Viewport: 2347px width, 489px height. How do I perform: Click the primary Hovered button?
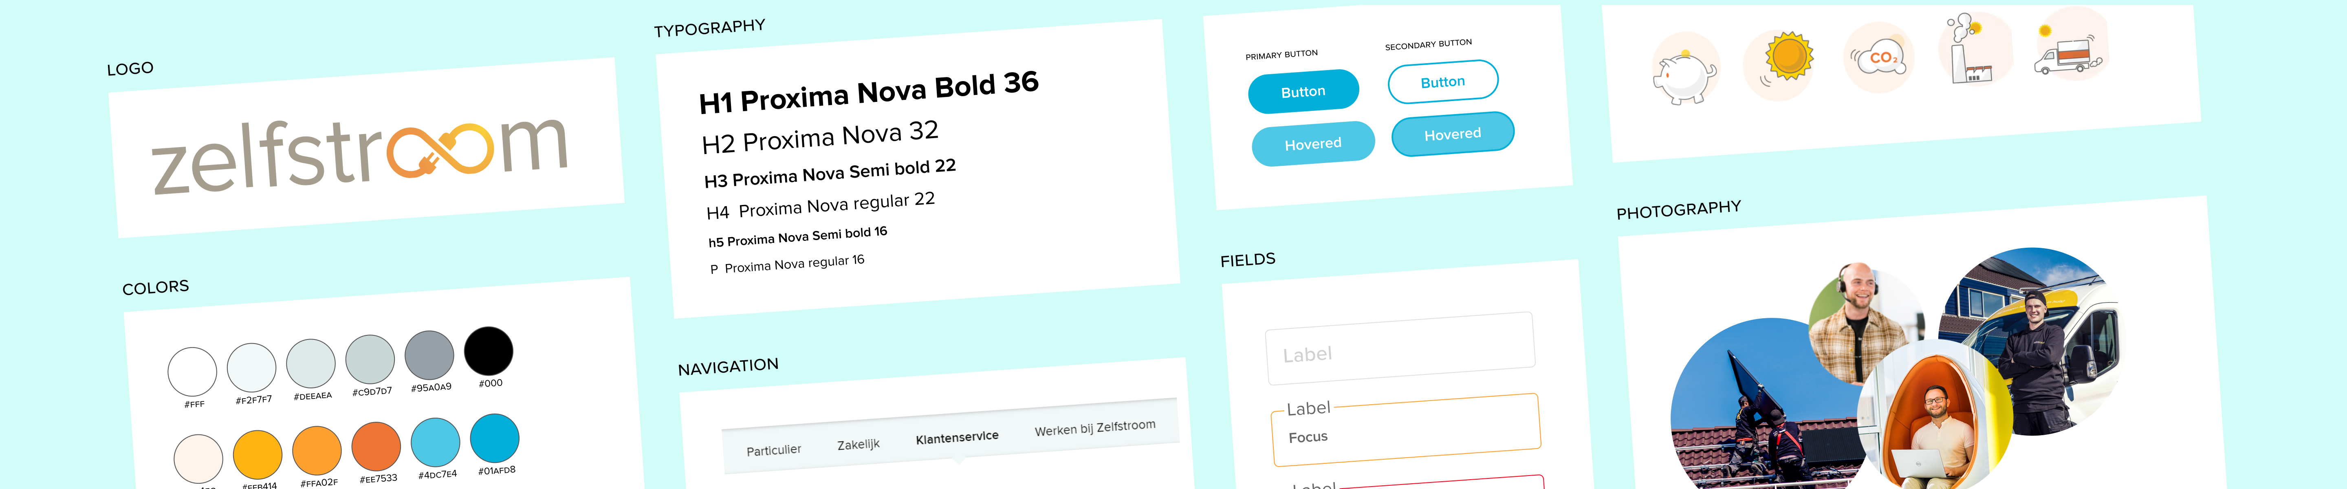tap(1313, 144)
